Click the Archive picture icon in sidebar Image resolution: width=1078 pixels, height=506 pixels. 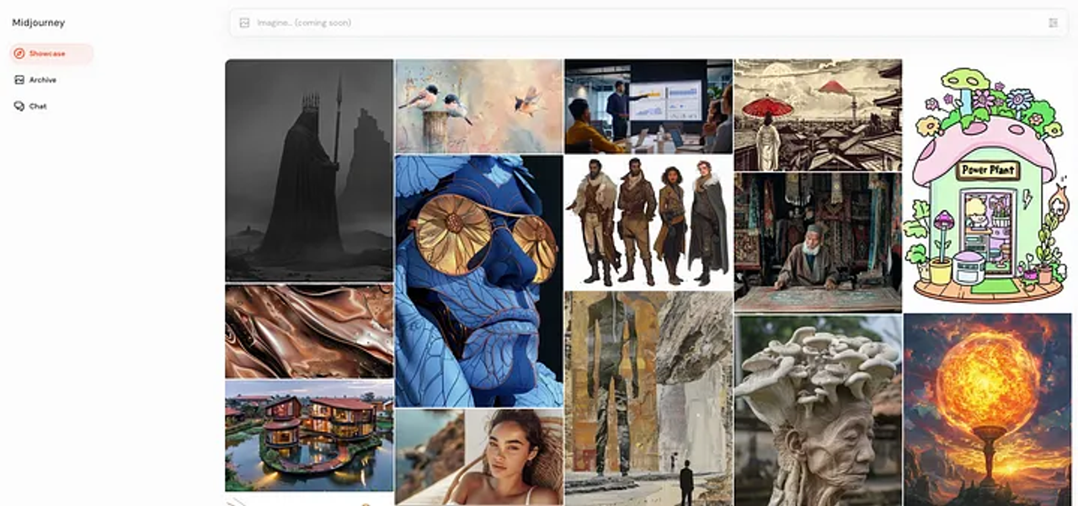point(19,80)
